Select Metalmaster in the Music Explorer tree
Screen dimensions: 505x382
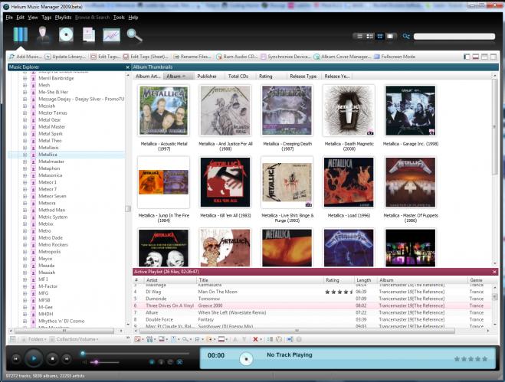tap(51, 162)
